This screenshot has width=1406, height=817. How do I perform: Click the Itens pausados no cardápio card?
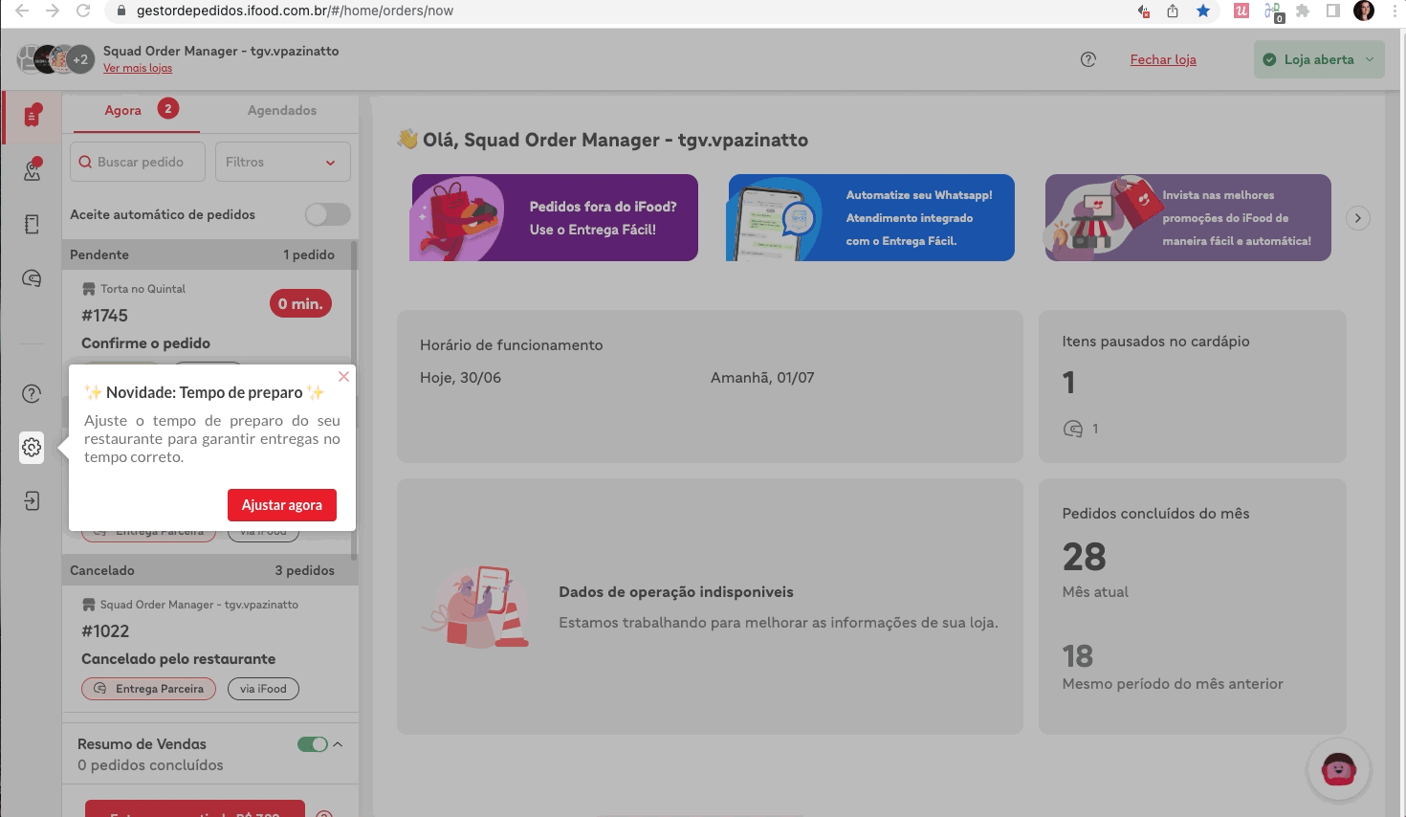(x=1193, y=386)
